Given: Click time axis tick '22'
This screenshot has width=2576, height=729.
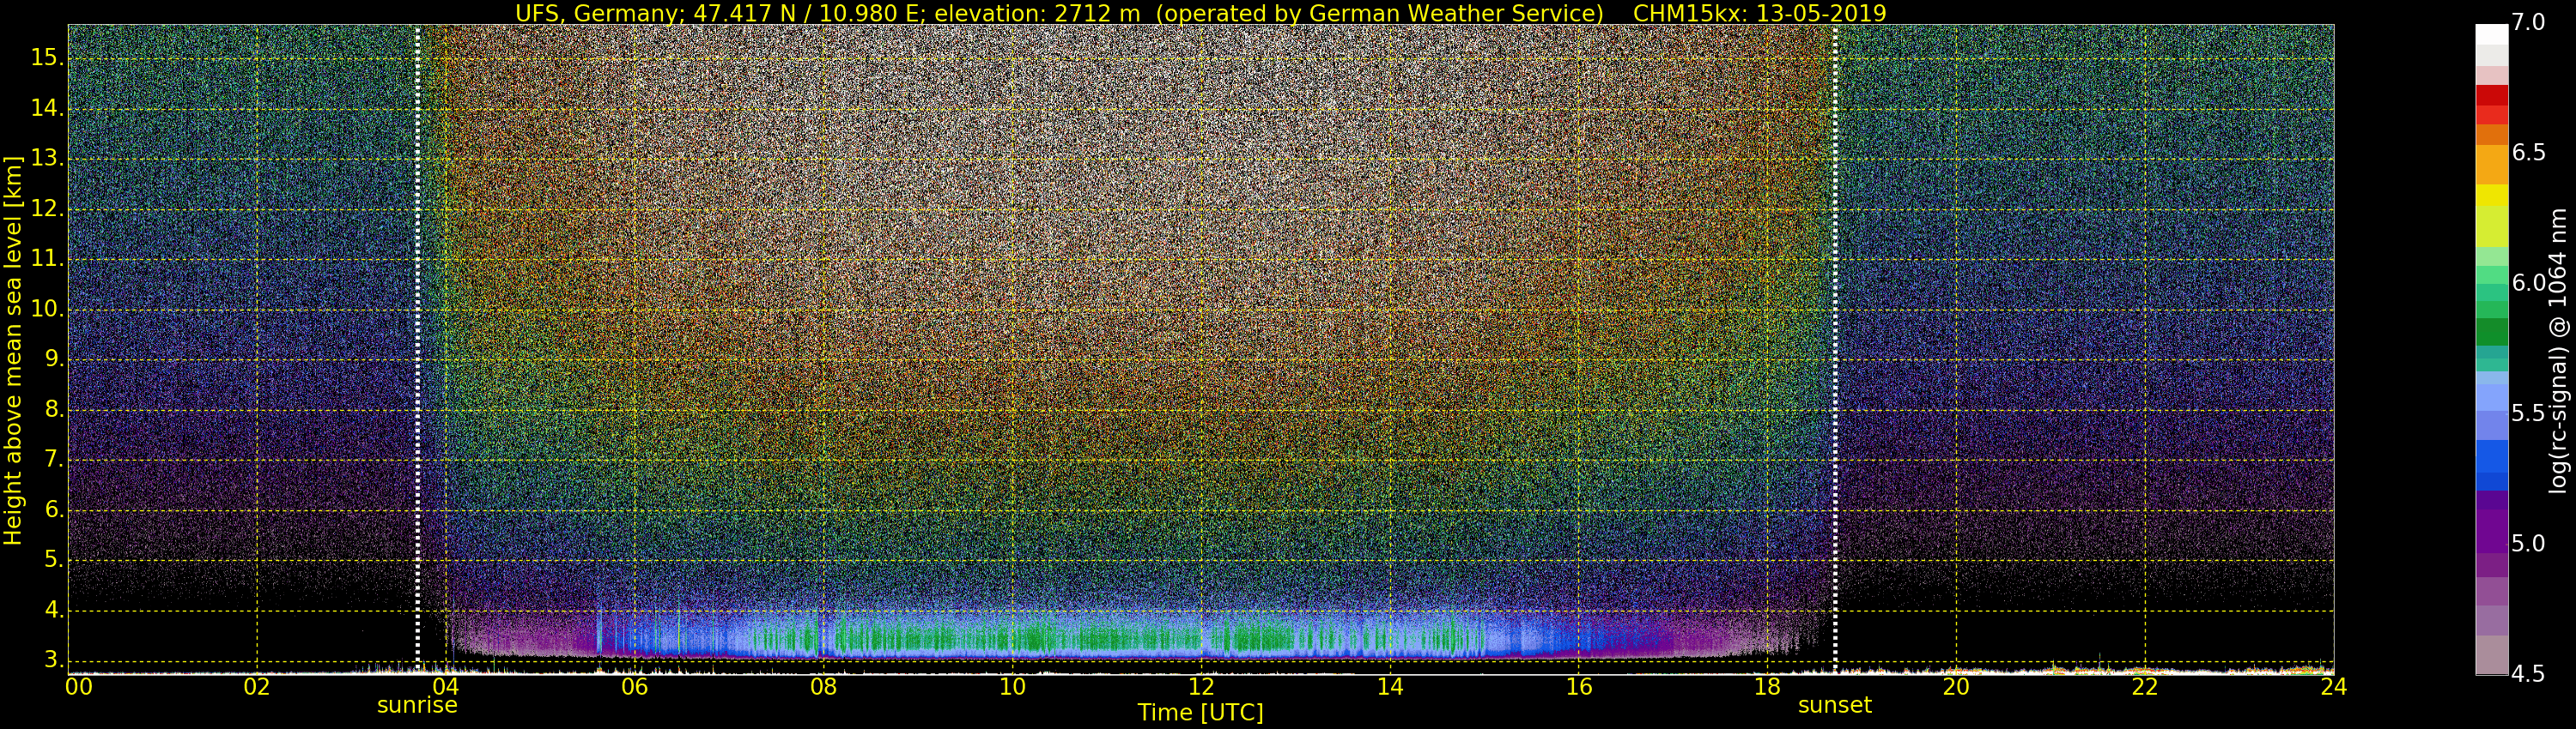Looking at the screenshot, I should pyautogui.click(x=2145, y=686).
